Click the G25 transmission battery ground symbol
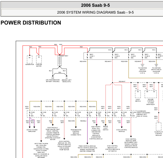Viewport: 163px width, 158px height. (53, 76)
